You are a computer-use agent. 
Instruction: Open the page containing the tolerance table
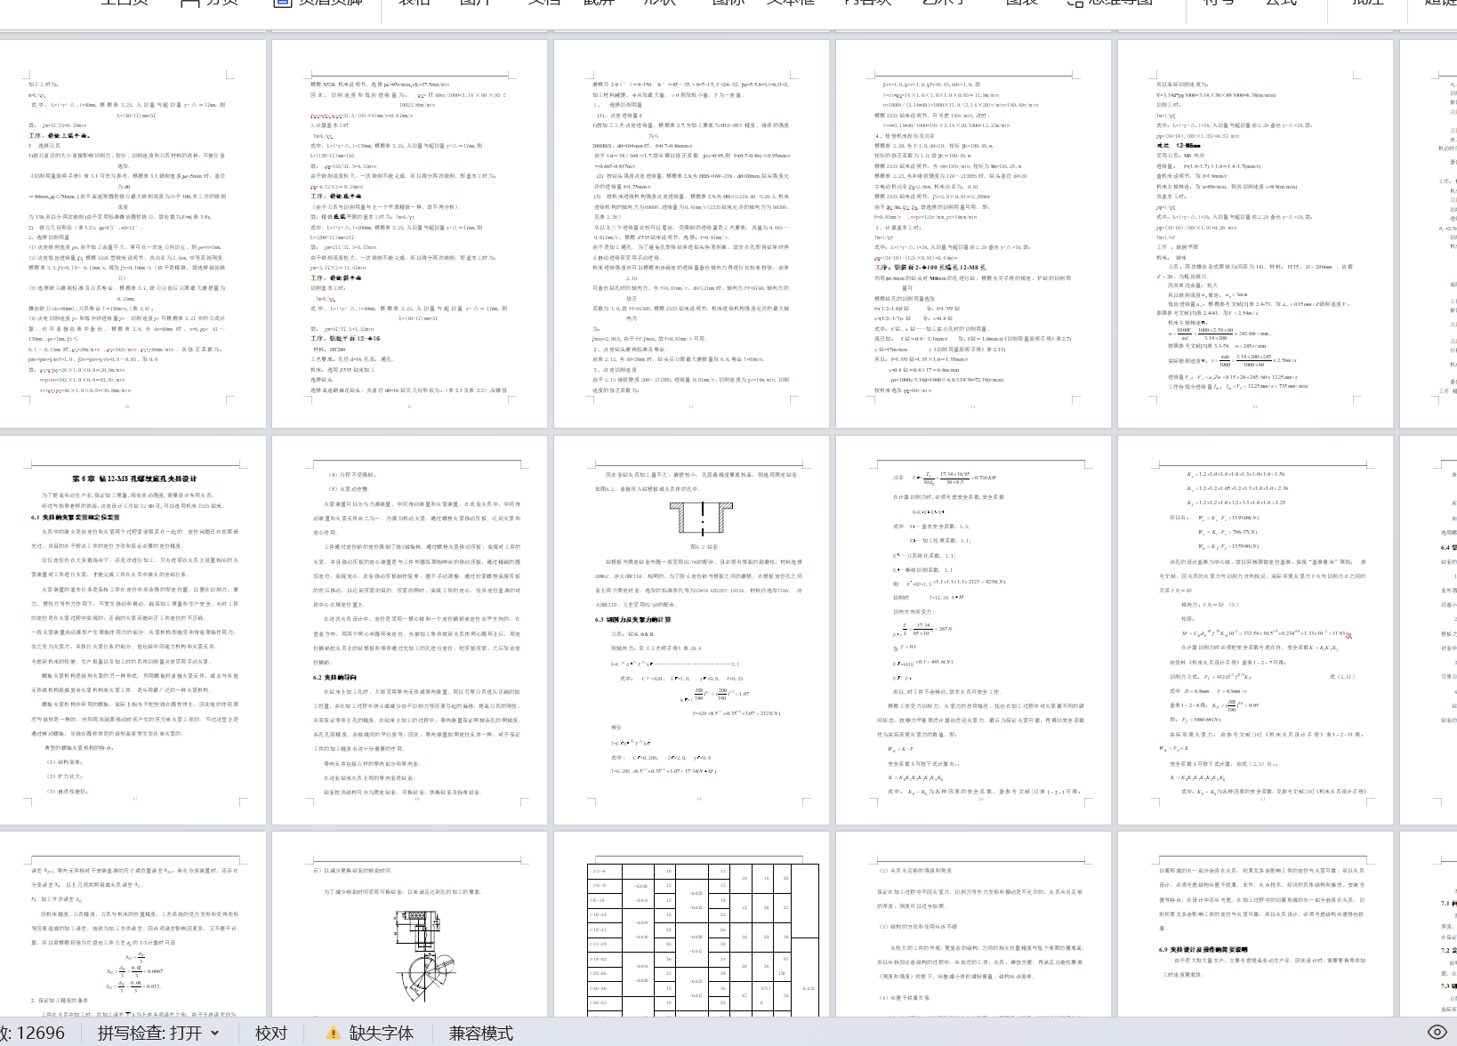(x=691, y=925)
